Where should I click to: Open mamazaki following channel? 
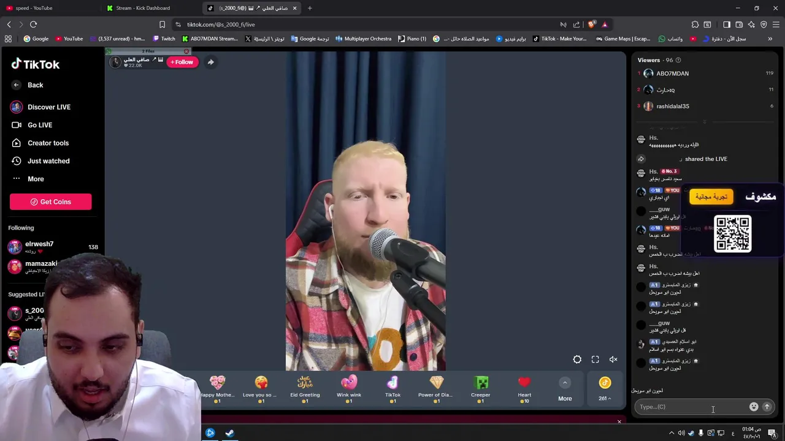coord(34,266)
